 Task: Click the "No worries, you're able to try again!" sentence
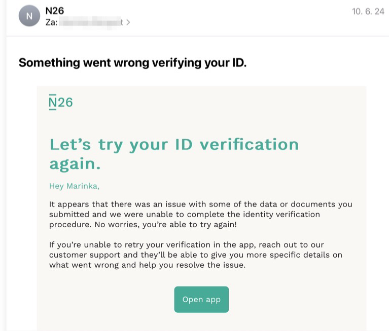click(166, 225)
